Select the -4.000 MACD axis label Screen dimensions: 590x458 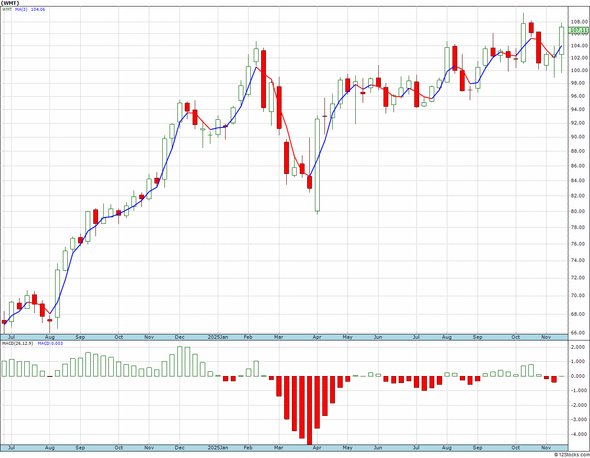click(579, 434)
